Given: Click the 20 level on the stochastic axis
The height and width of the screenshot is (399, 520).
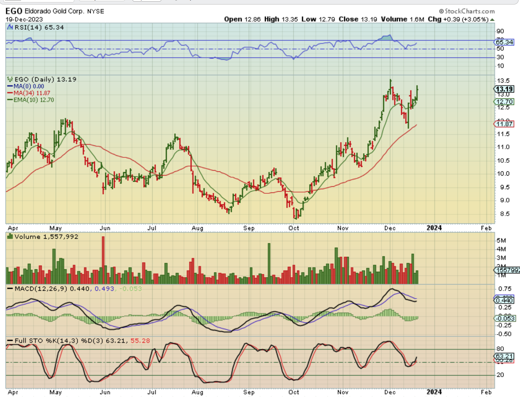Looking at the screenshot, I should point(500,375).
